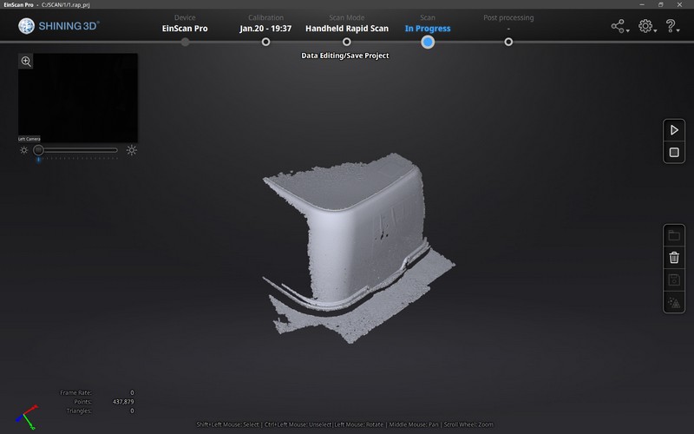Select the Calibration workflow step
Viewport: 694px width, 434px height.
pyautogui.click(x=265, y=41)
